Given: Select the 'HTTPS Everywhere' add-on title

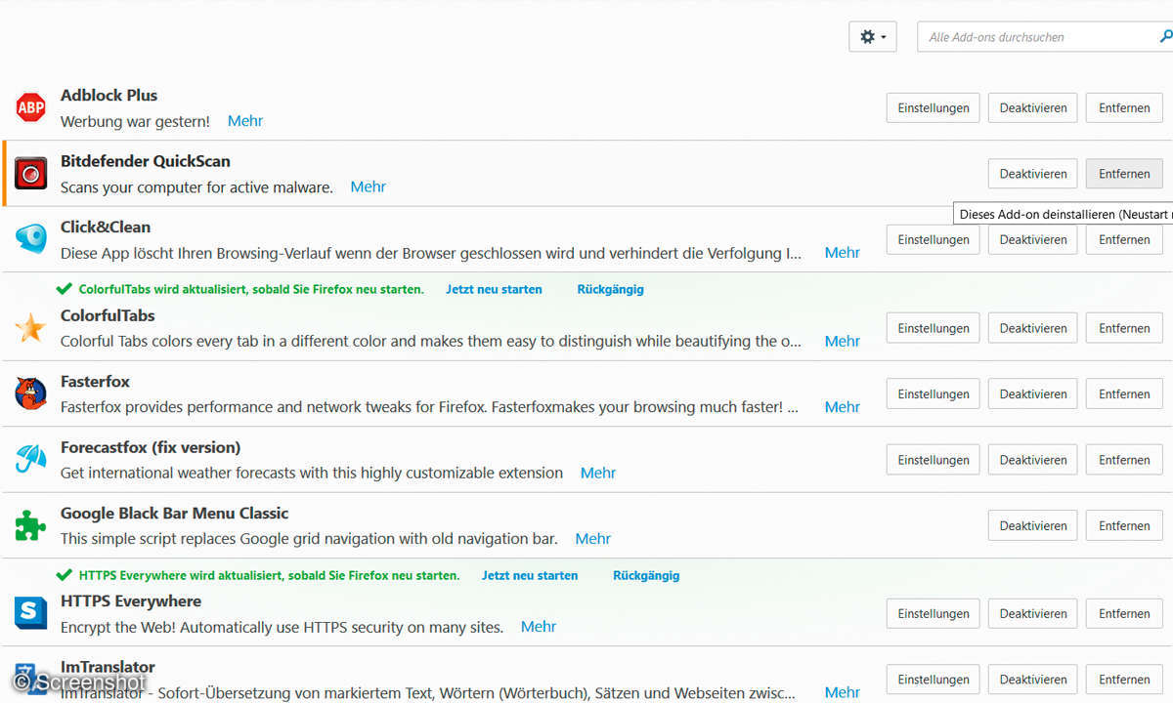Looking at the screenshot, I should (x=131, y=600).
